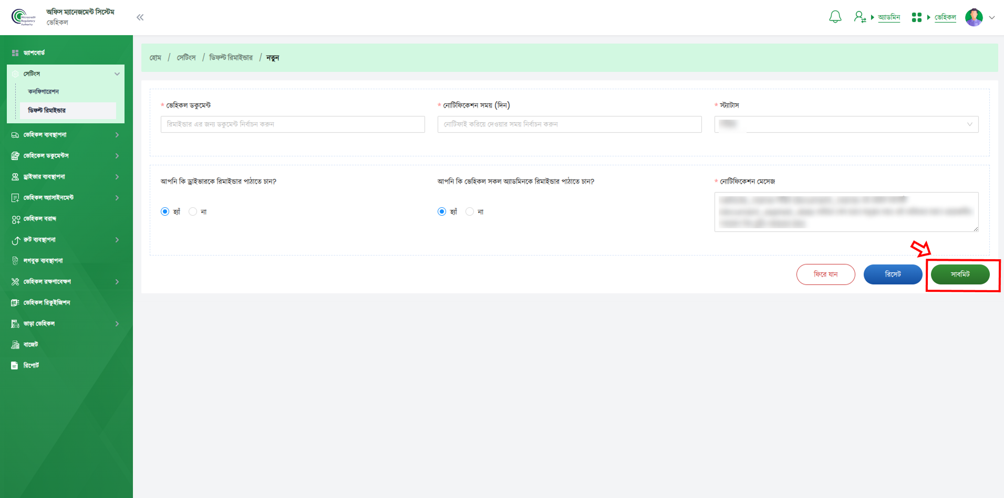Select 'না' for sending reminder to driver
The height and width of the screenshot is (498, 1004).
pyautogui.click(x=193, y=211)
